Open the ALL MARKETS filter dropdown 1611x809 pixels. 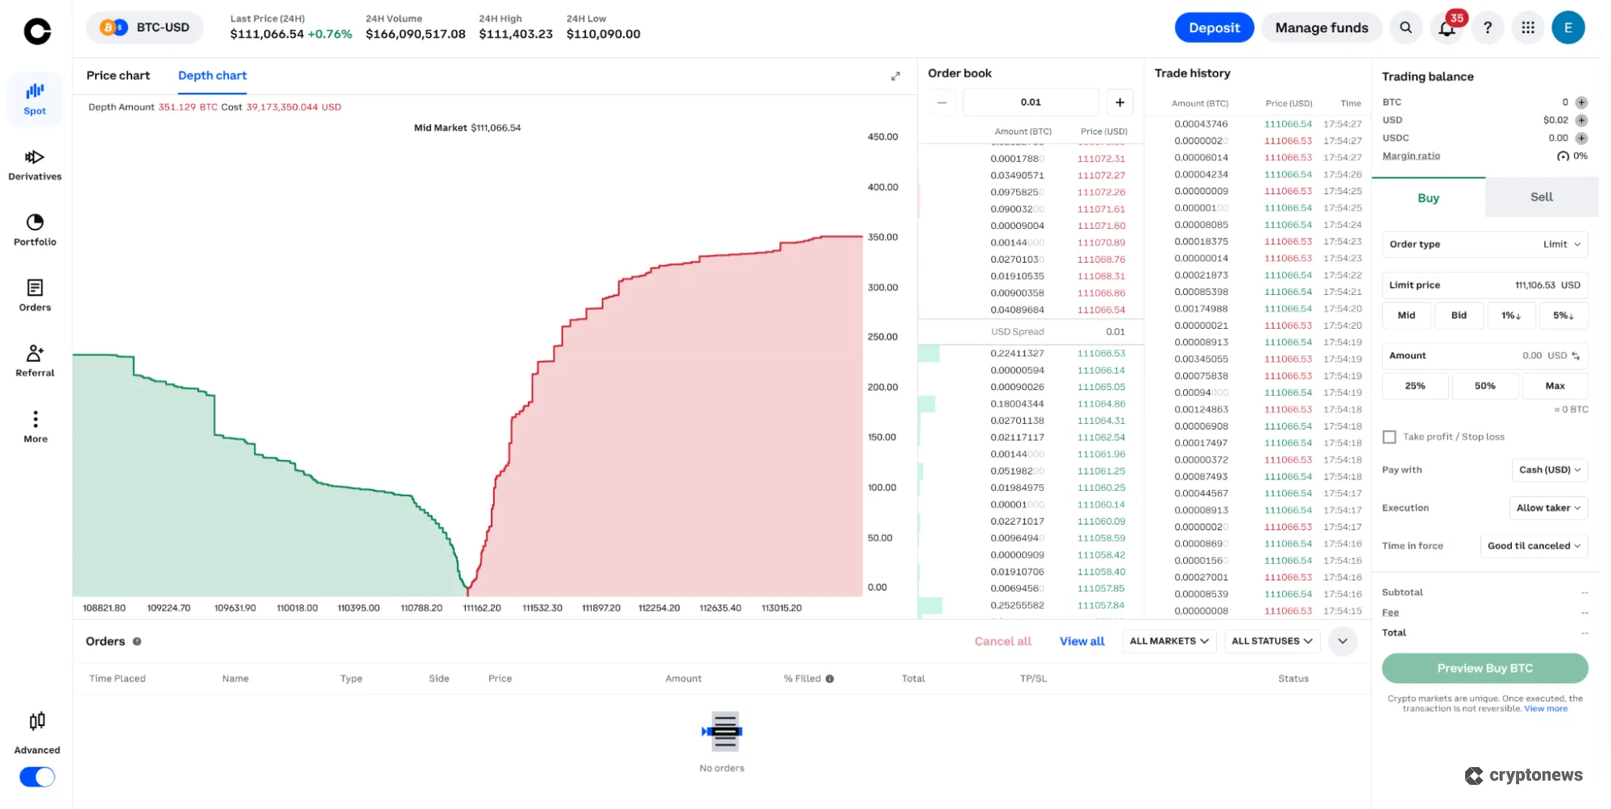pos(1169,641)
